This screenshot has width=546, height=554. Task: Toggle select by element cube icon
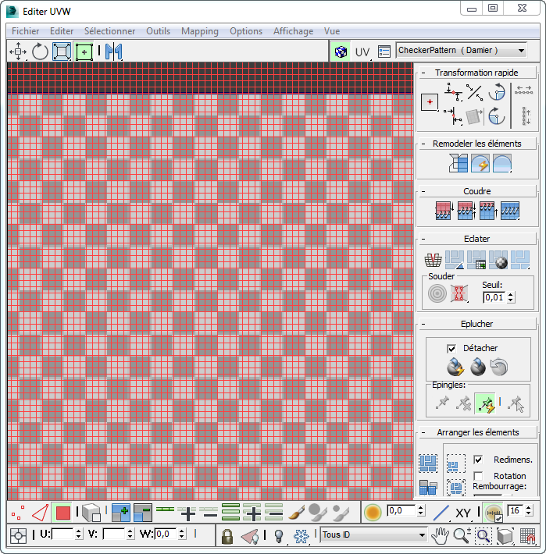[91, 513]
